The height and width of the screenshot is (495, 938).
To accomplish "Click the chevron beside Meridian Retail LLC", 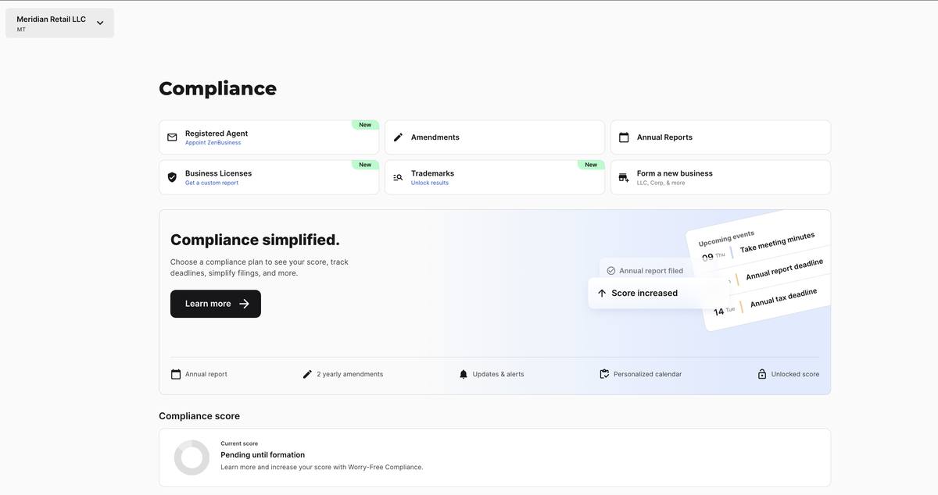I will 100,23.
